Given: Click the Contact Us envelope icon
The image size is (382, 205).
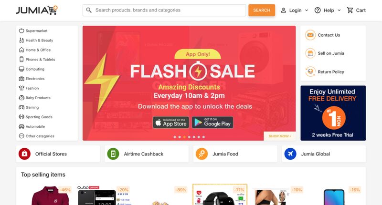Looking at the screenshot, I should (x=310, y=35).
